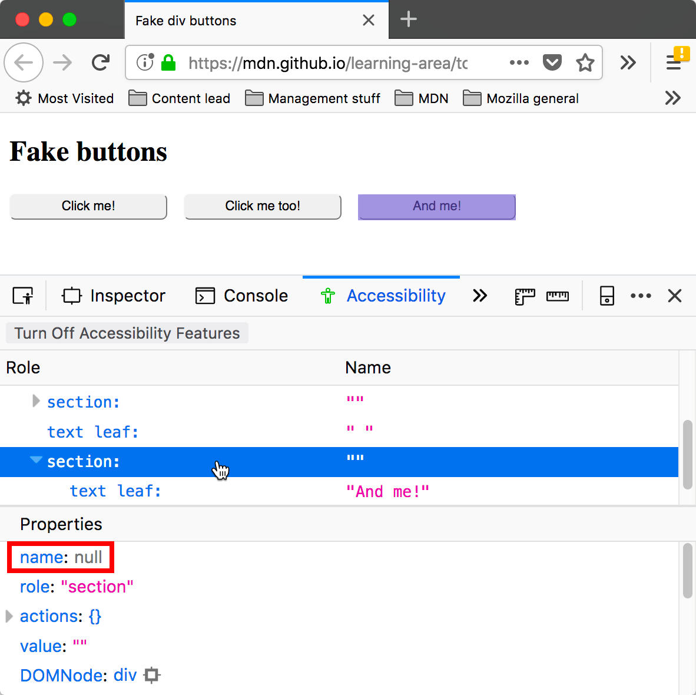This screenshot has width=696, height=695.
Task: Reload the current page
Action: click(100, 62)
